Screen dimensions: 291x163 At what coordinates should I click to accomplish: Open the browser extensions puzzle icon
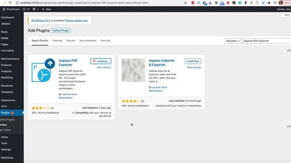tap(269, 3)
